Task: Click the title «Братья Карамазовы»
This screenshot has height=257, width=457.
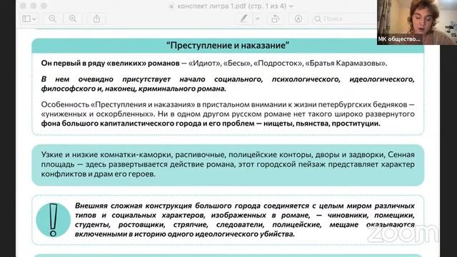Action: [x=346, y=64]
